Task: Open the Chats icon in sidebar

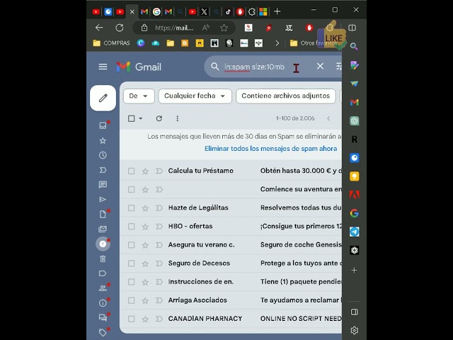Action: pos(103,184)
